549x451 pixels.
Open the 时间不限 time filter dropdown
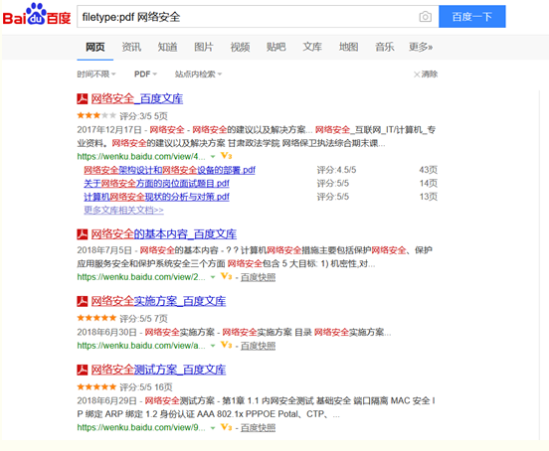click(x=96, y=75)
